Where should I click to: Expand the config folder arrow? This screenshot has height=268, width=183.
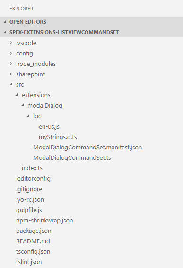11,53
